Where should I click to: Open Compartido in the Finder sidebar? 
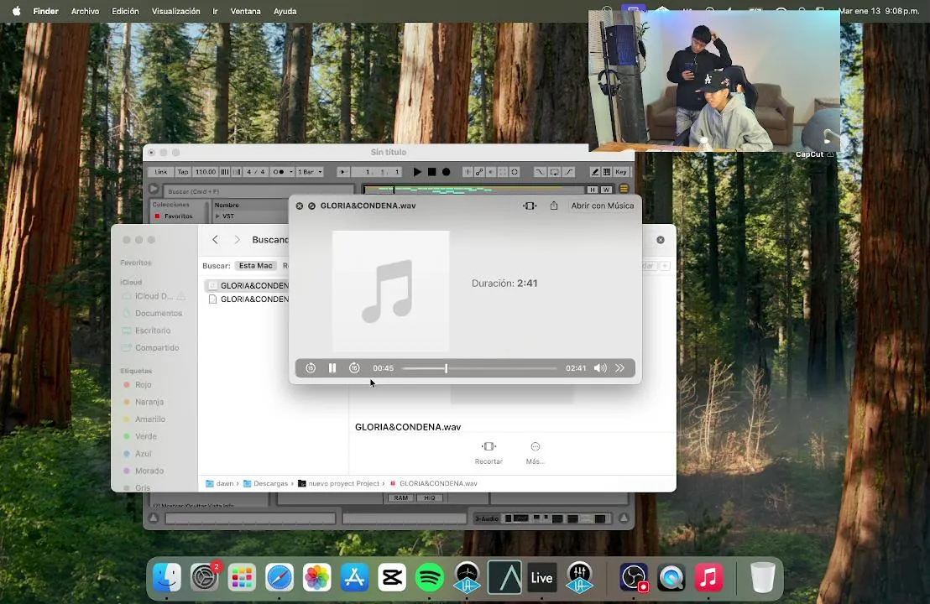pos(157,347)
